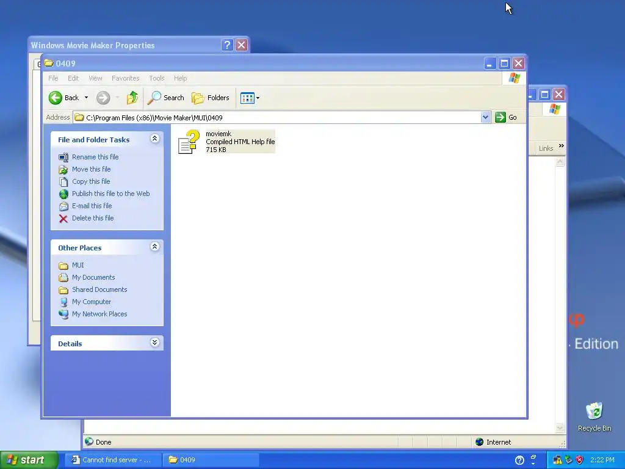Click the Up one level folder icon

132,98
